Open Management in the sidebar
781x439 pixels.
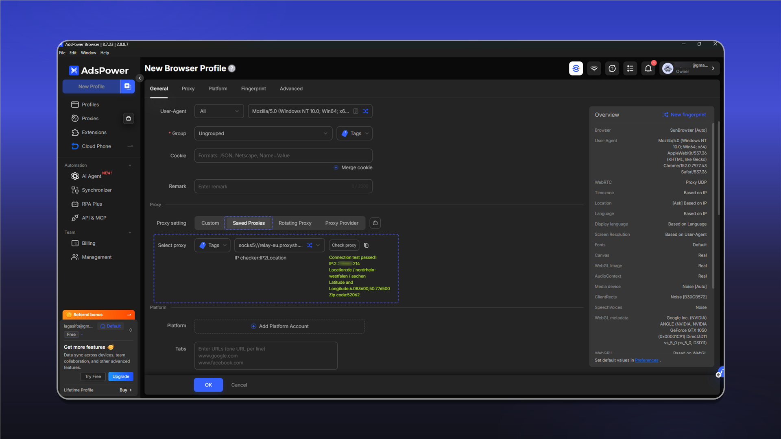pos(96,257)
